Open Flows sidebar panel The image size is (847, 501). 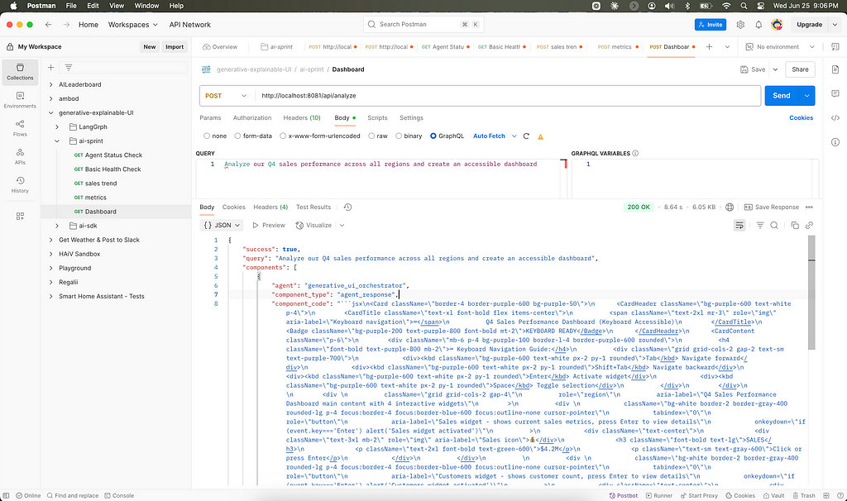coord(20,128)
